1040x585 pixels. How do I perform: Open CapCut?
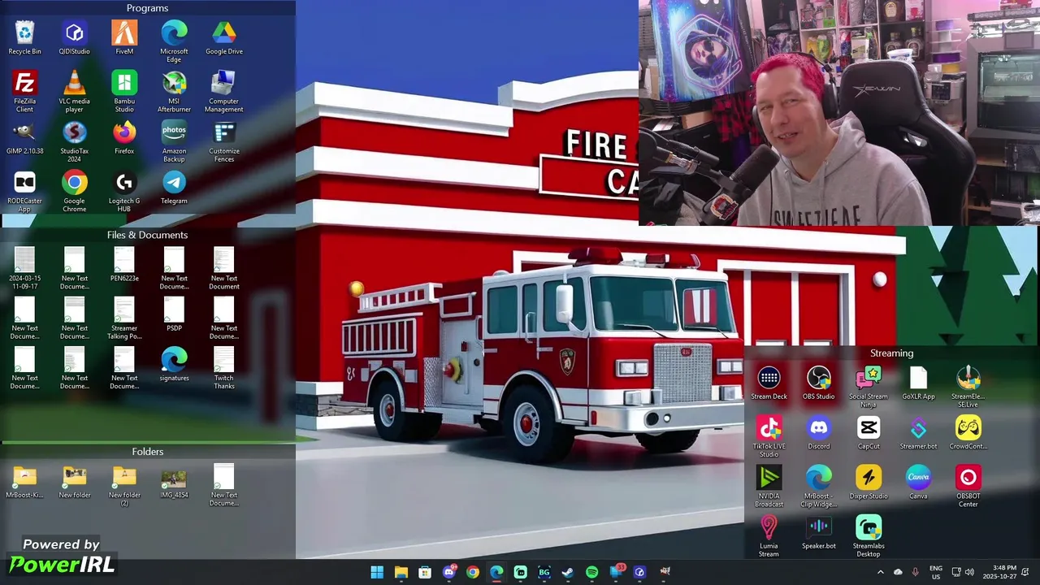point(869,433)
